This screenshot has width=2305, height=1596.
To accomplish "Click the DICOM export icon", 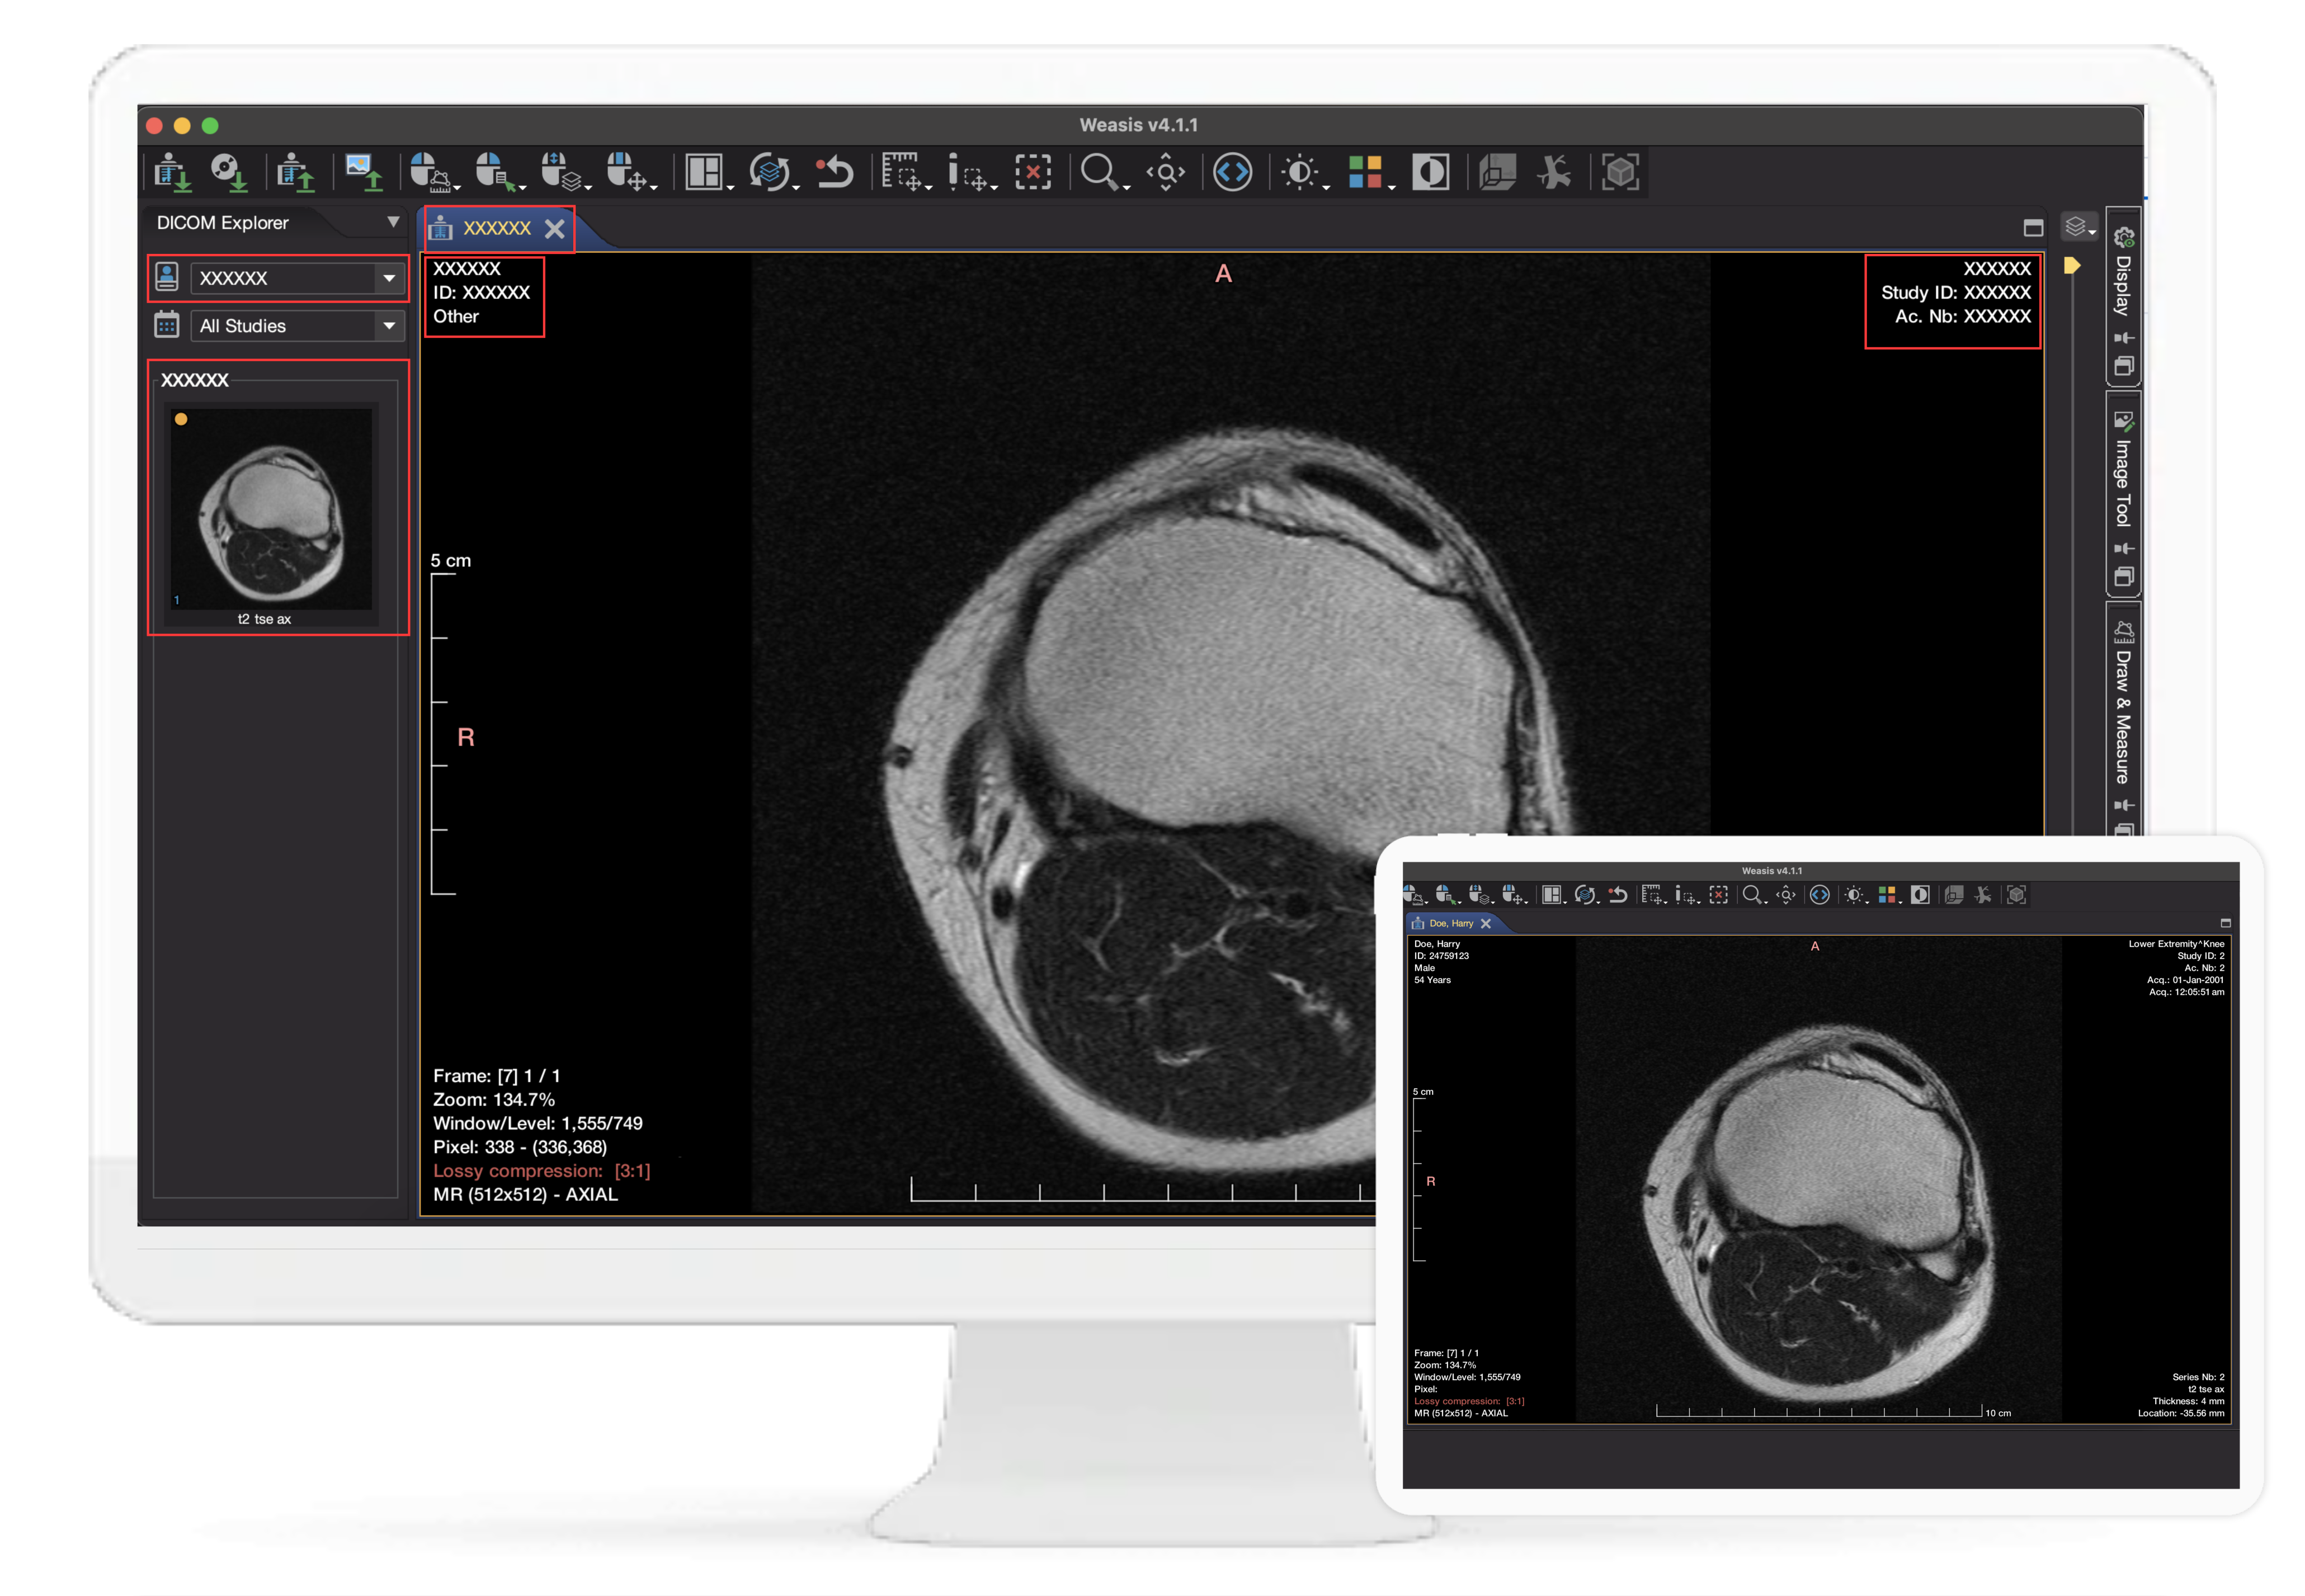I will (x=295, y=173).
